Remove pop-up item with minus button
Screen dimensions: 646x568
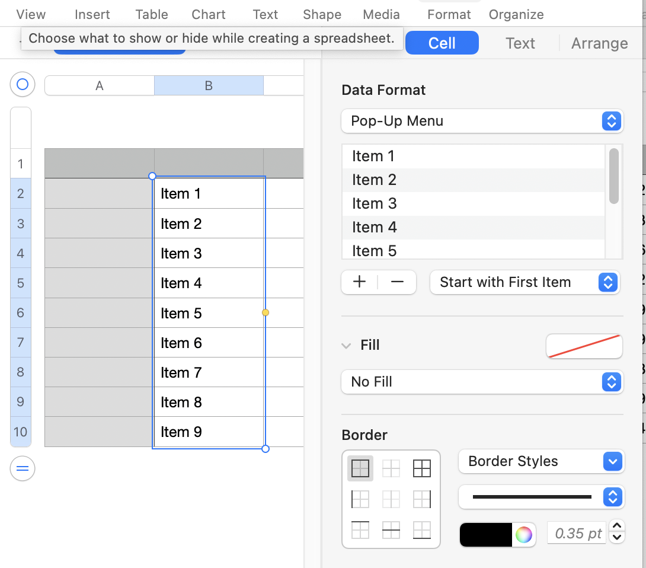click(x=397, y=282)
